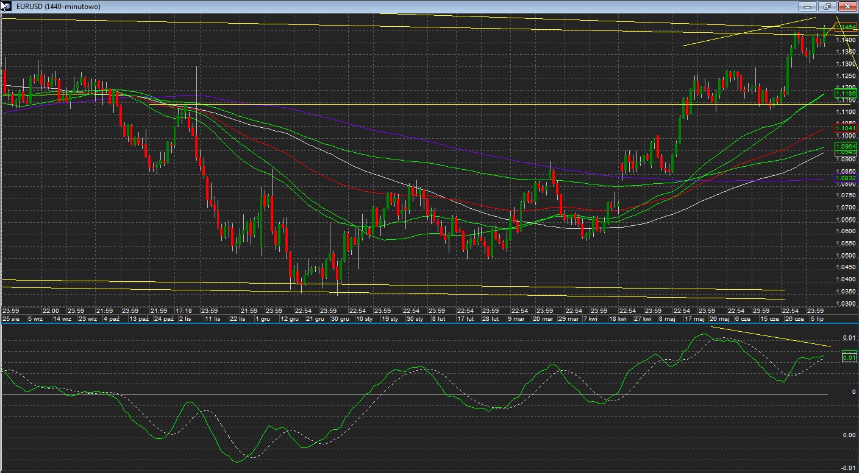Screen dimensions: 859x473
Task: Click the 12 gru date label
Action: [290, 318]
